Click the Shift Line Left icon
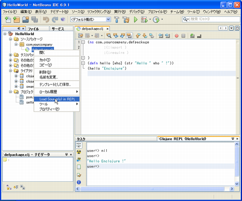The width and height of the screenshot is (242, 201). [x=161, y=36]
